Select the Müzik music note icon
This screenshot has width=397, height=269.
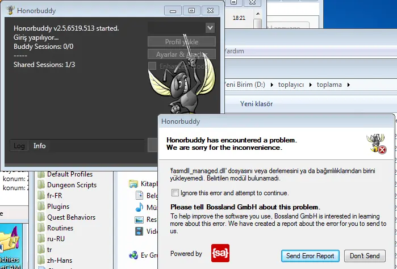pyautogui.click(x=139, y=207)
